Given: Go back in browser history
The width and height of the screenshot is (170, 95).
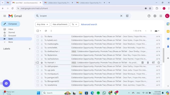Looking at the screenshot, I should click(x=3, y=8).
